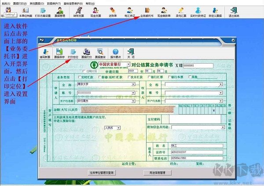
Task: Check 其他 business type
Action: [190, 77]
